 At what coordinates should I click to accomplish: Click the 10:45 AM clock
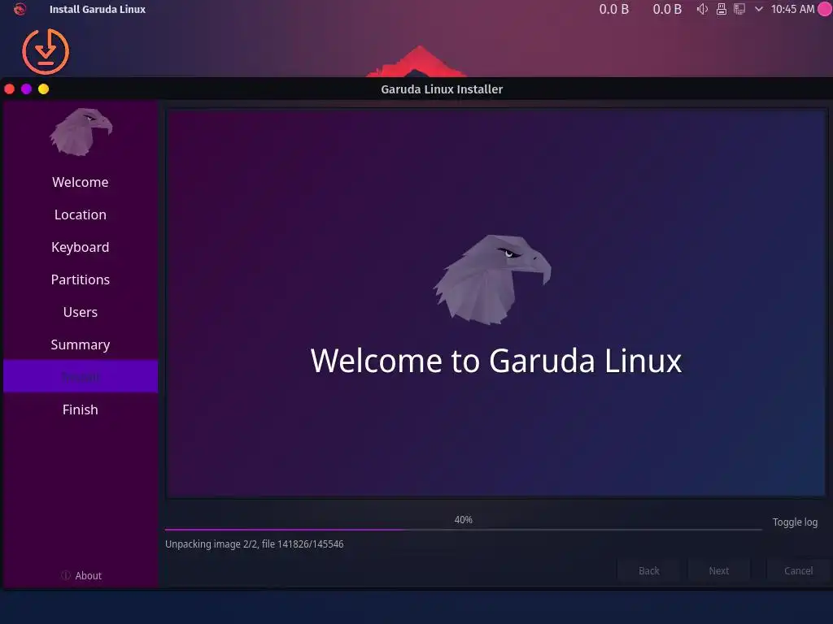[x=792, y=9]
